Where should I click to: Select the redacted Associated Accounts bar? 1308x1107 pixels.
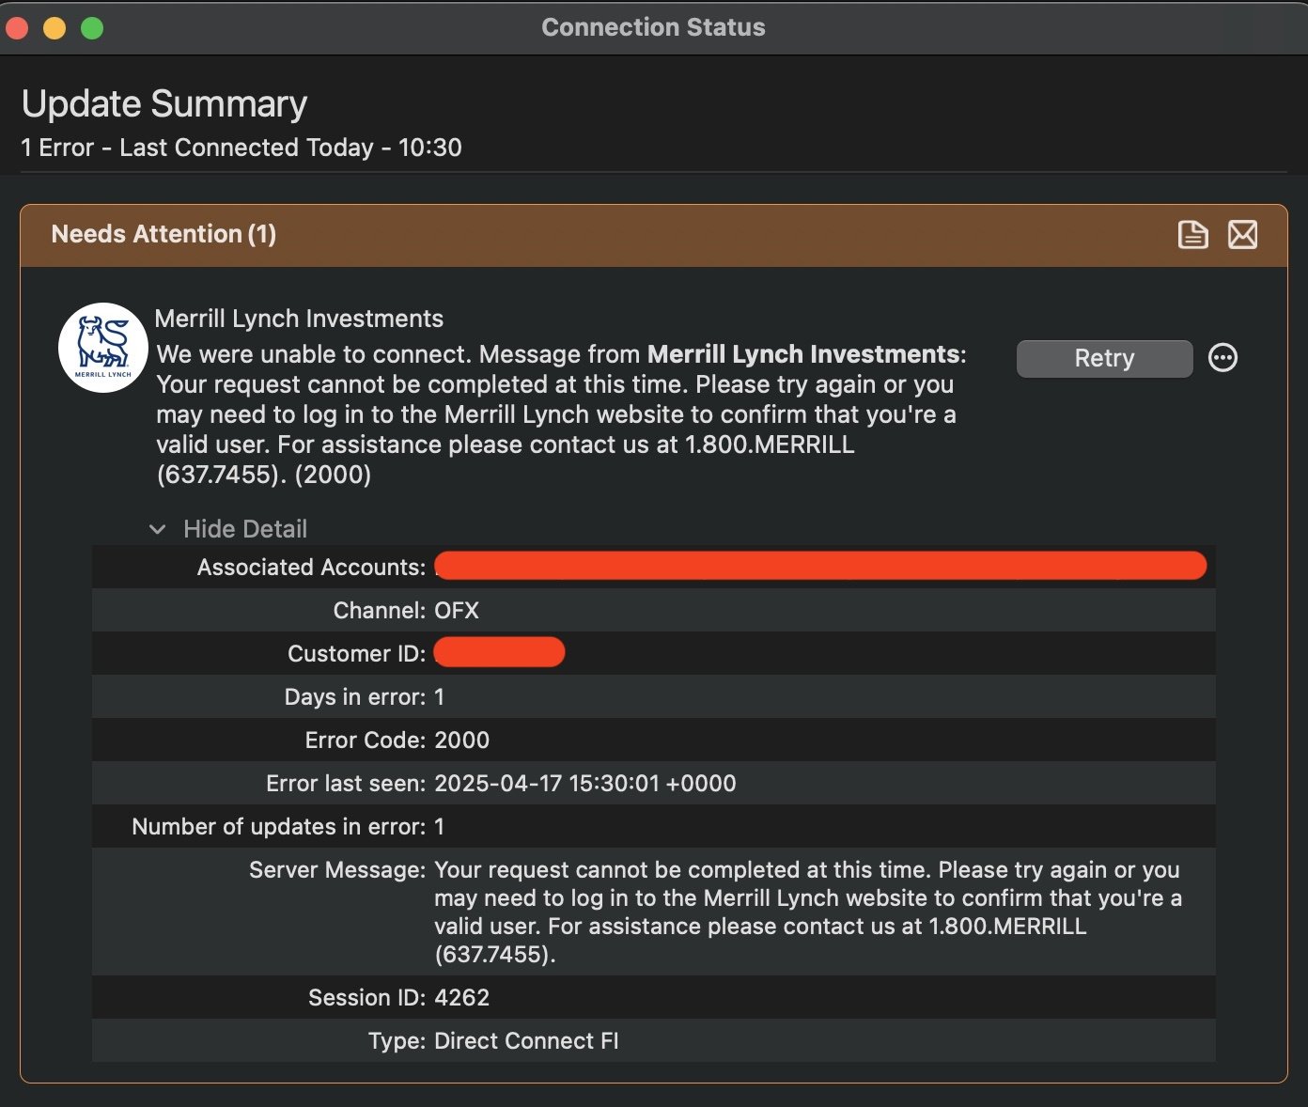(x=819, y=566)
